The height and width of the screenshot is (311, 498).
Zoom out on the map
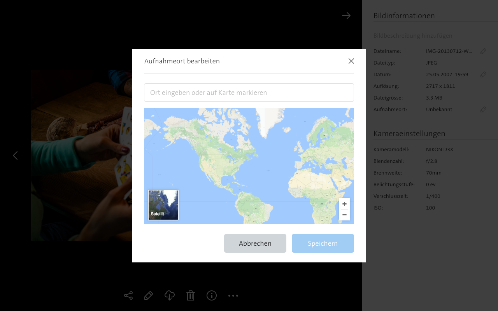[344, 215]
